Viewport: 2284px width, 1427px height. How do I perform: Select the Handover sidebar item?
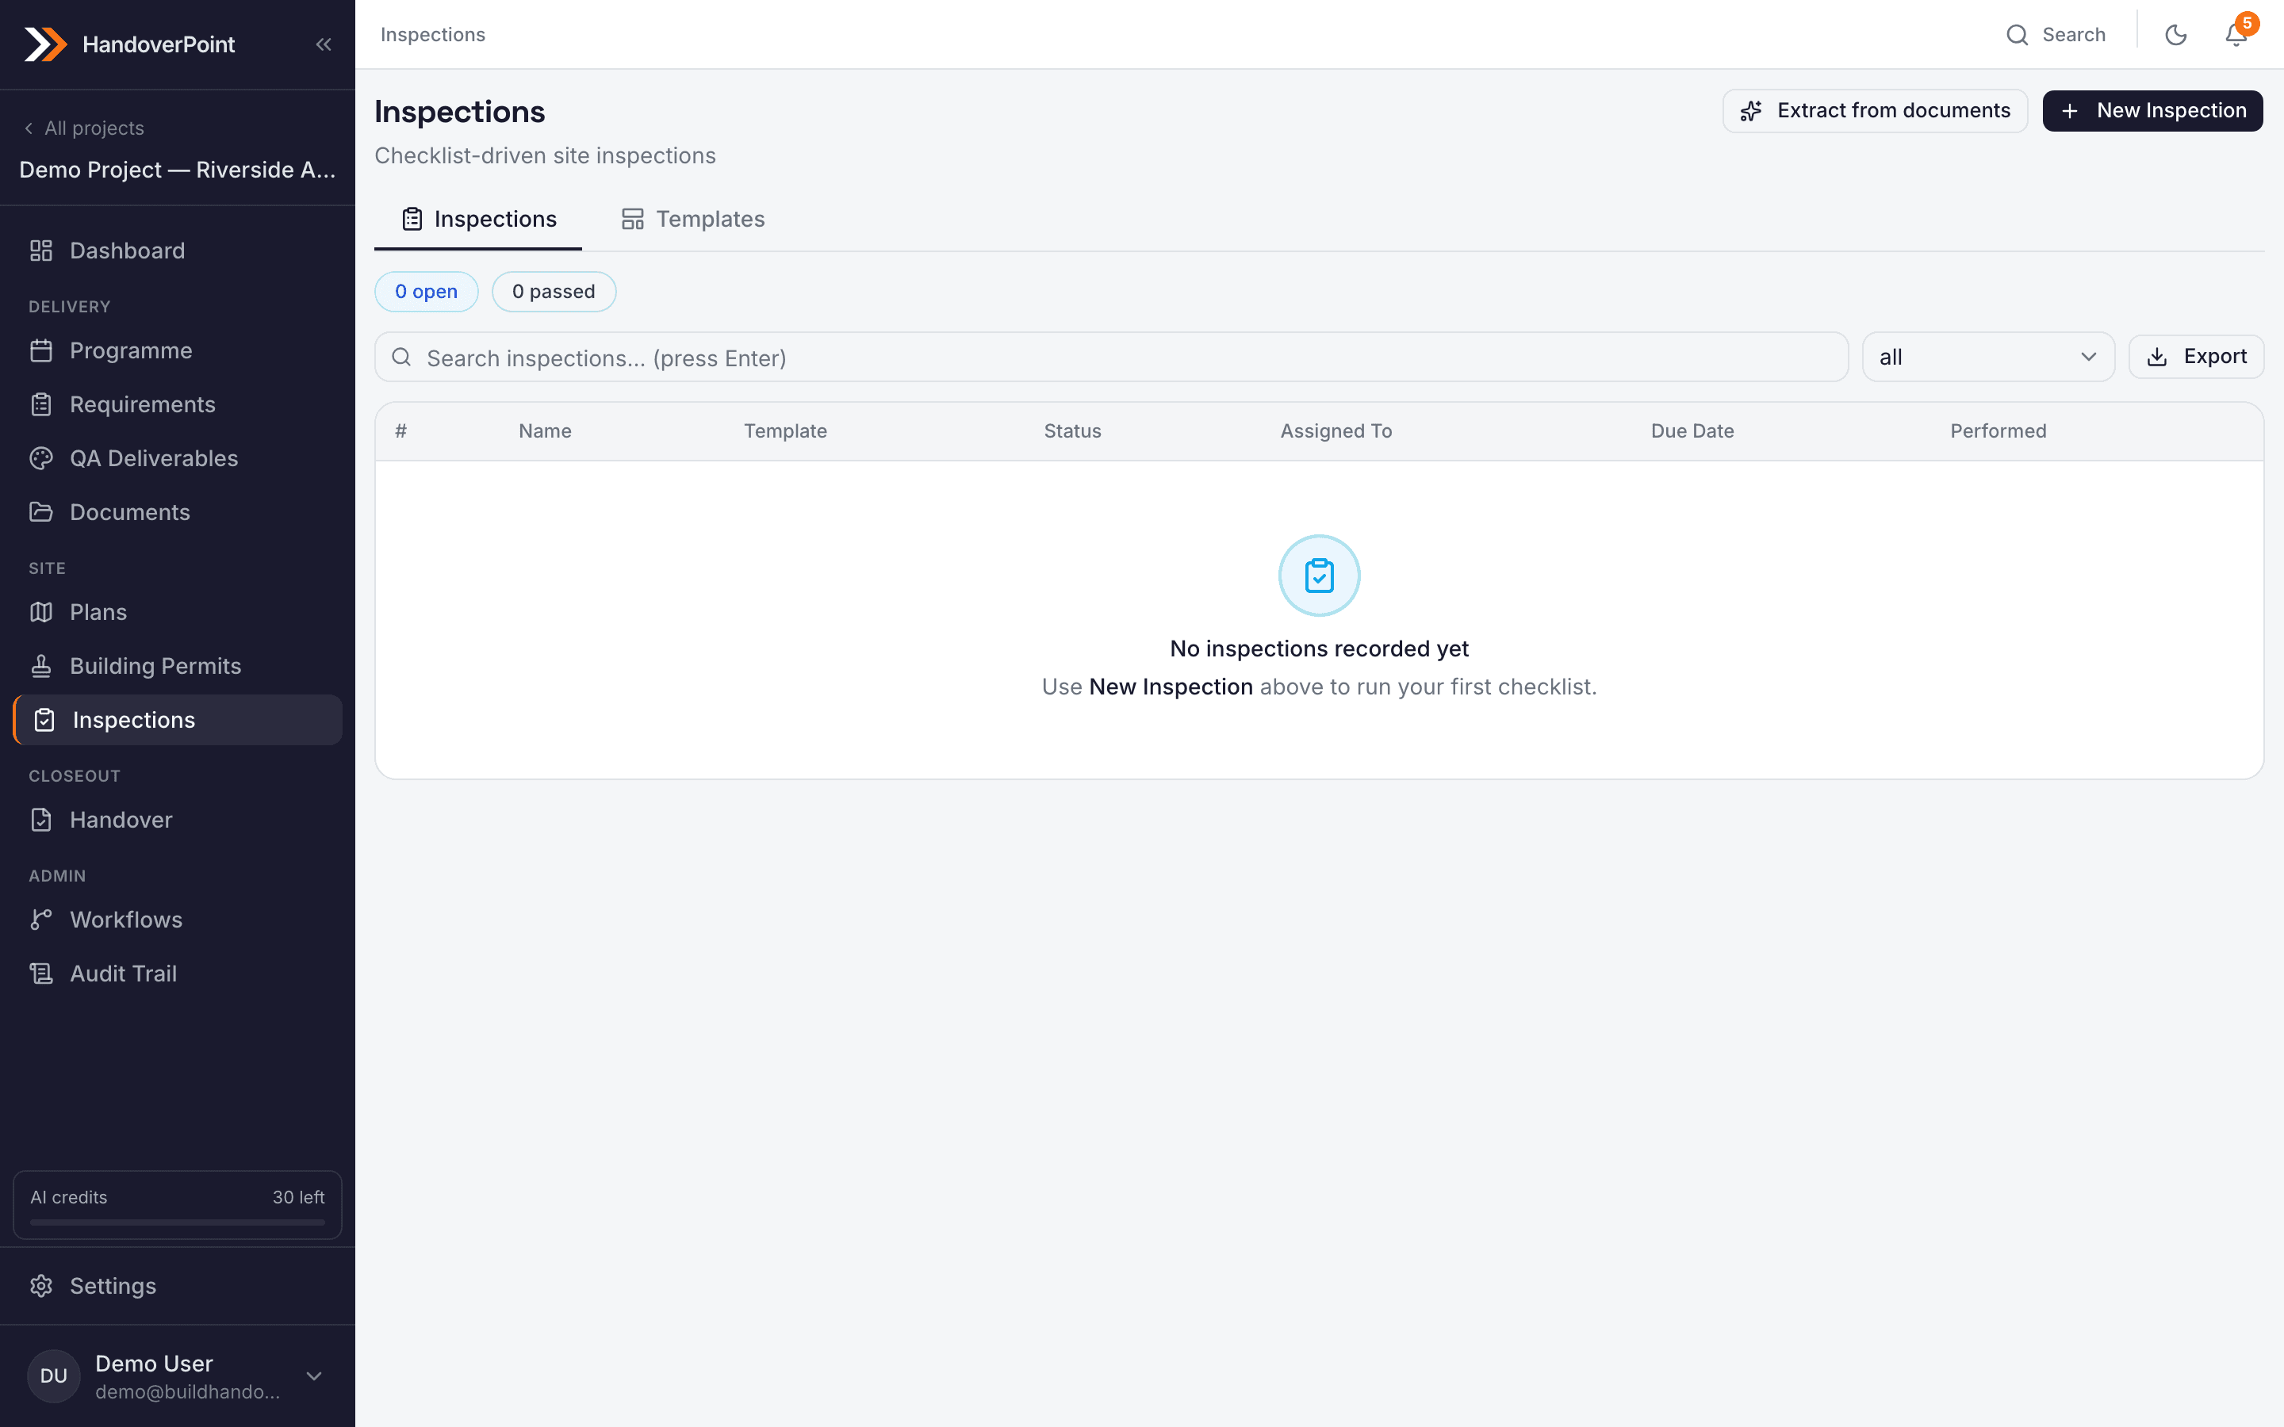point(178,821)
